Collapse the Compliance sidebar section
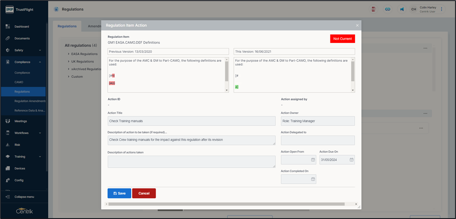 [x=40, y=62]
